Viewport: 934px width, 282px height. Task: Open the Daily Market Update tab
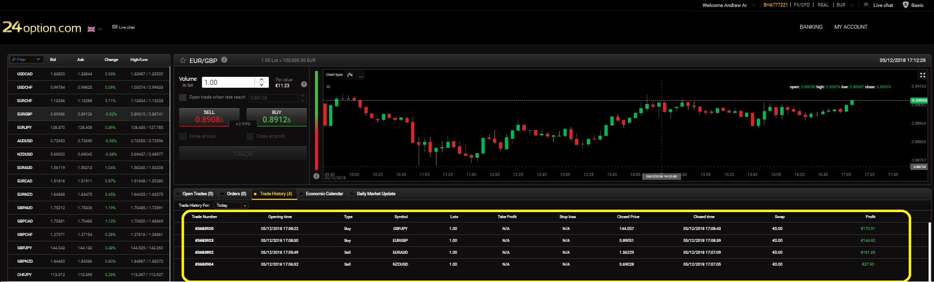click(x=375, y=194)
